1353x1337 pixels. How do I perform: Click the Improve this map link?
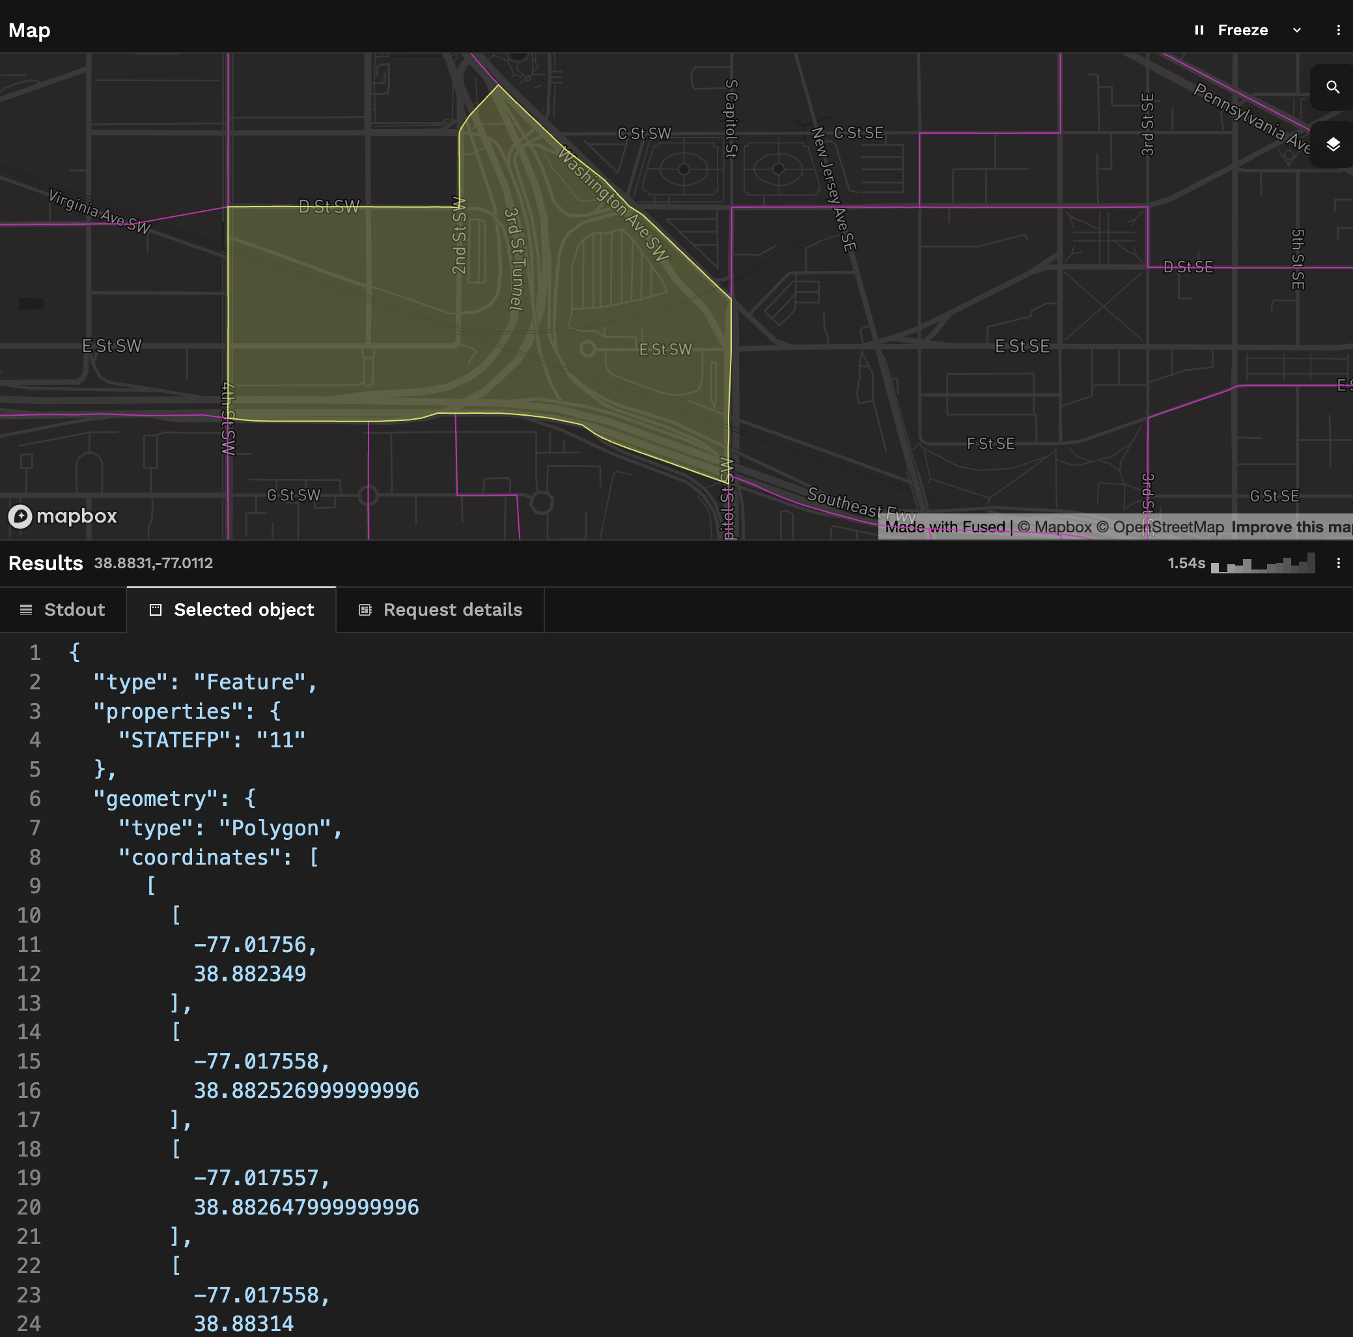tap(1290, 527)
